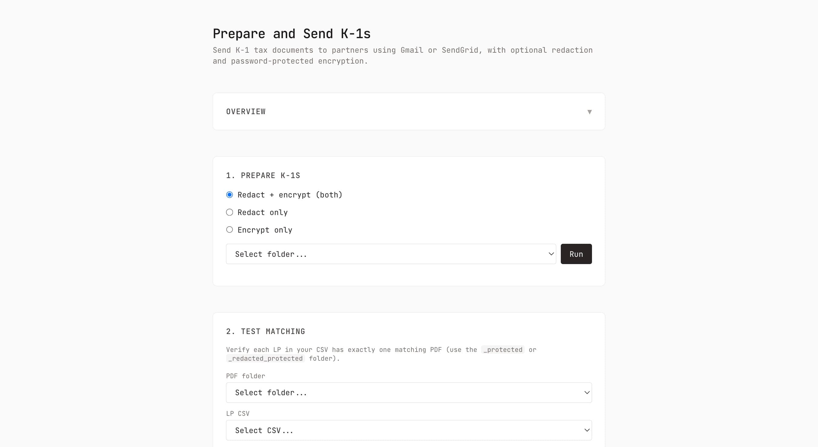The height and width of the screenshot is (447, 818).
Task: Choose the "Redact only" radio option
Action: pyautogui.click(x=230, y=212)
